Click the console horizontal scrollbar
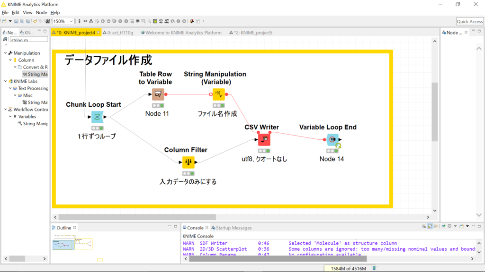 click(278, 259)
